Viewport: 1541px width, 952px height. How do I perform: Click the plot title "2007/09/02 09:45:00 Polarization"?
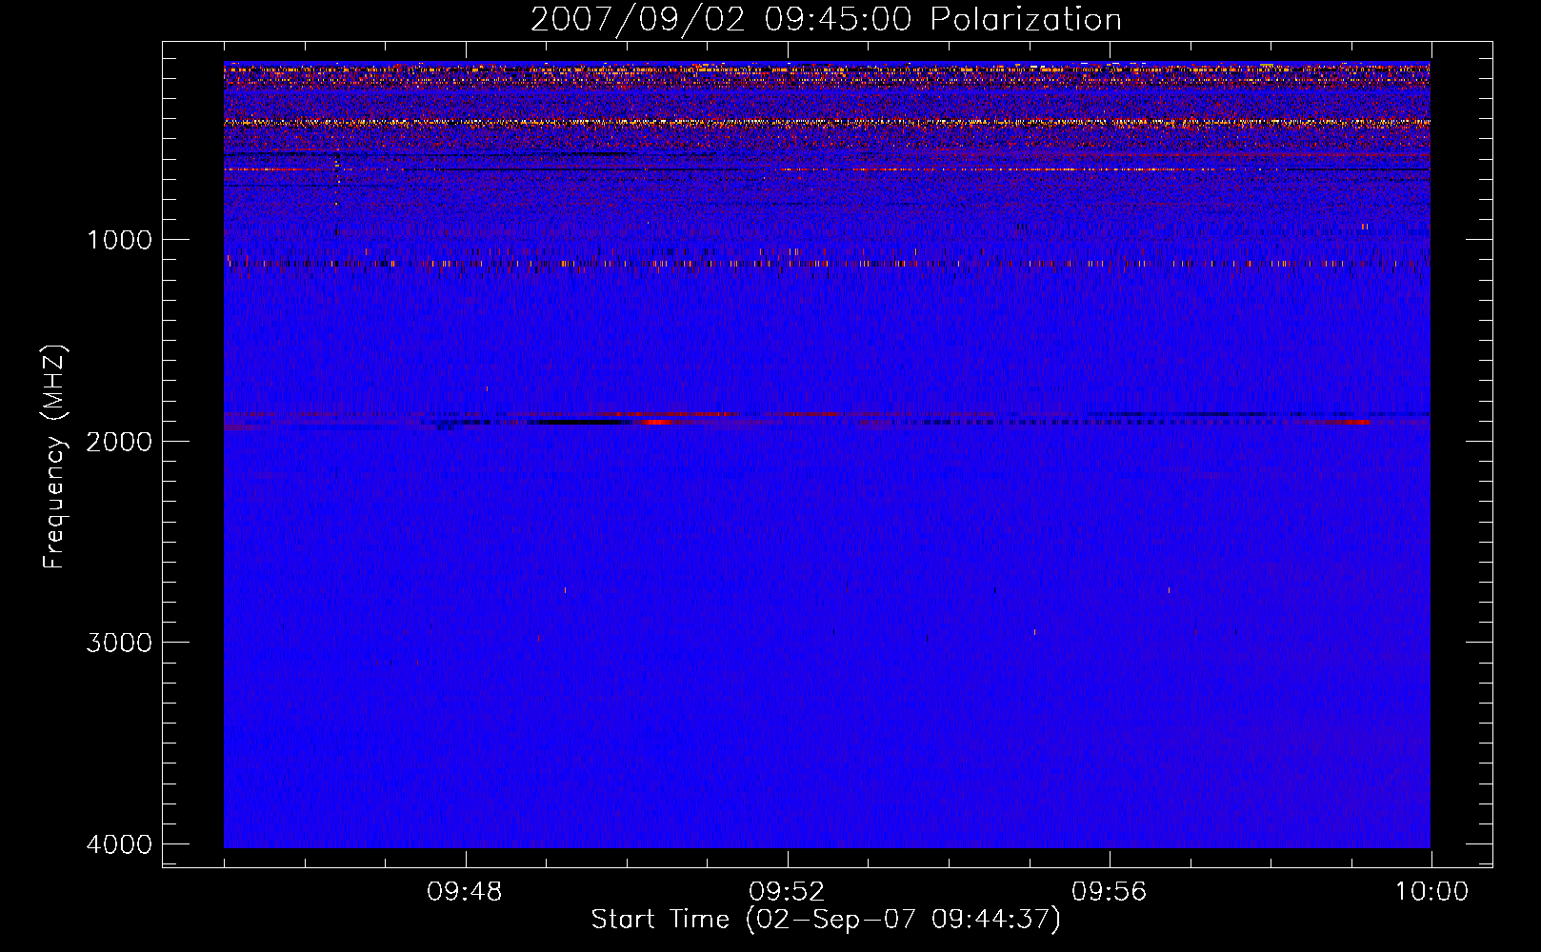pyautogui.click(x=826, y=20)
